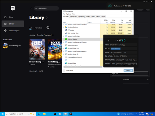This screenshot has height=116, width=155.
Task: Switch to Task Manager App history tab
Action: [82, 17]
